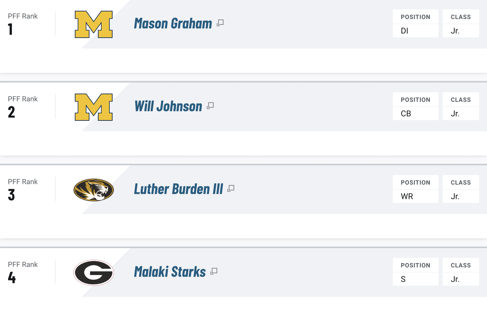This screenshot has width=487, height=321.
Task: Click the Missouri Tigers logo
Action: pos(93,190)
